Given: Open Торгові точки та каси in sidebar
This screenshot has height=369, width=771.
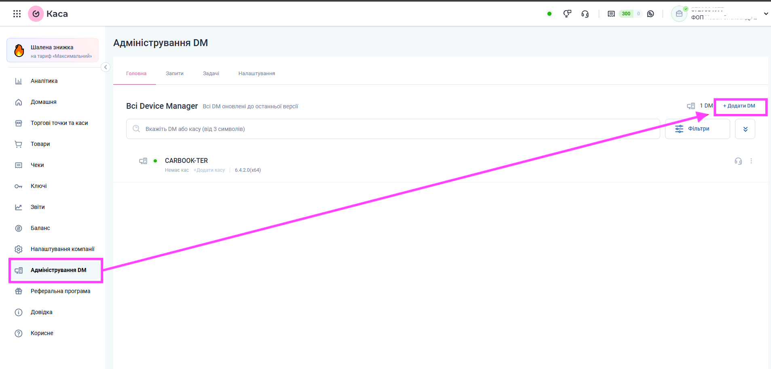Looking at the screenshot, I should (x=59, y=123).
